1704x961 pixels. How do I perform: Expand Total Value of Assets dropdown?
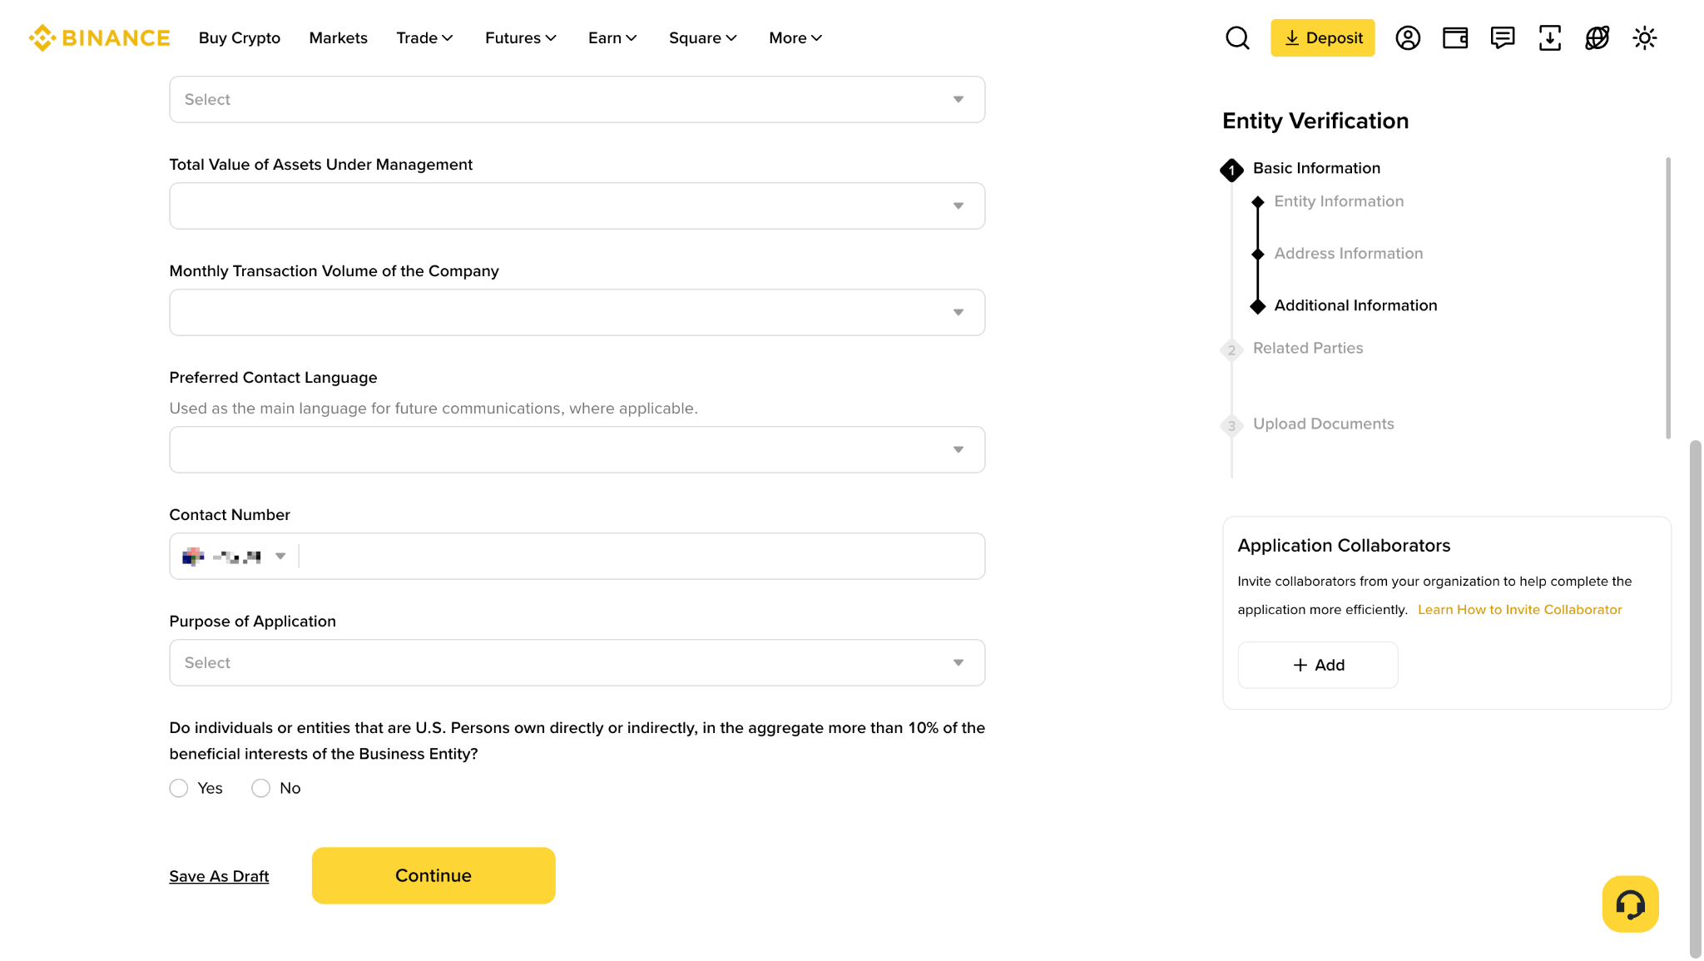(577, 206)
